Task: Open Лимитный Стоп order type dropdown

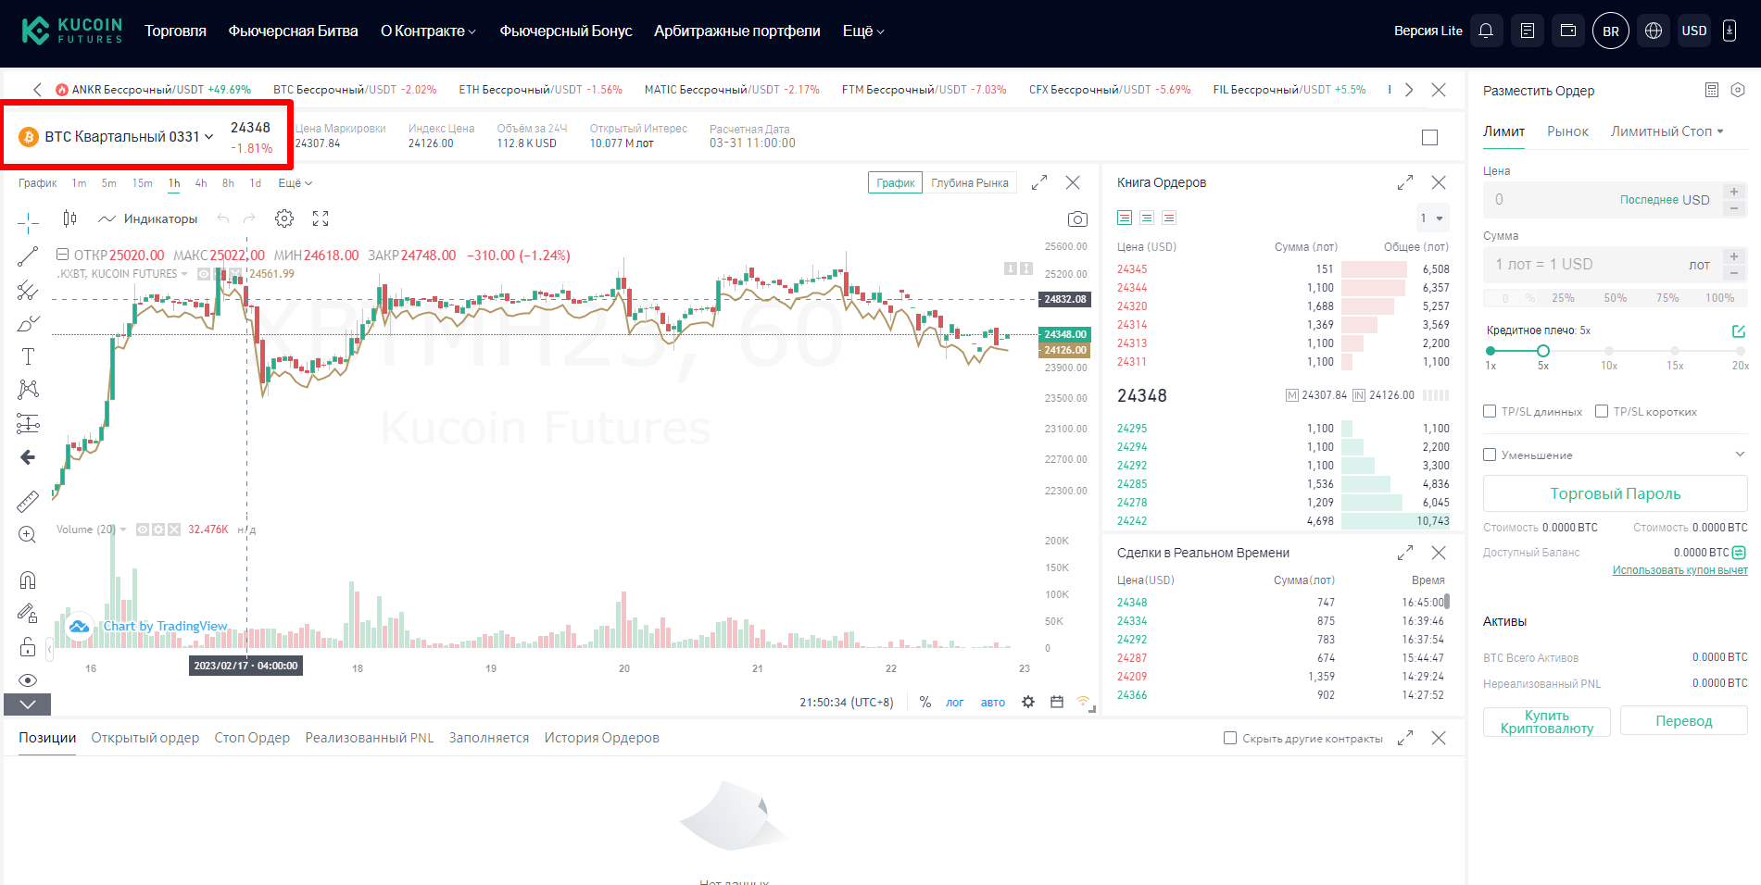Action: [x=1667, y=131]
